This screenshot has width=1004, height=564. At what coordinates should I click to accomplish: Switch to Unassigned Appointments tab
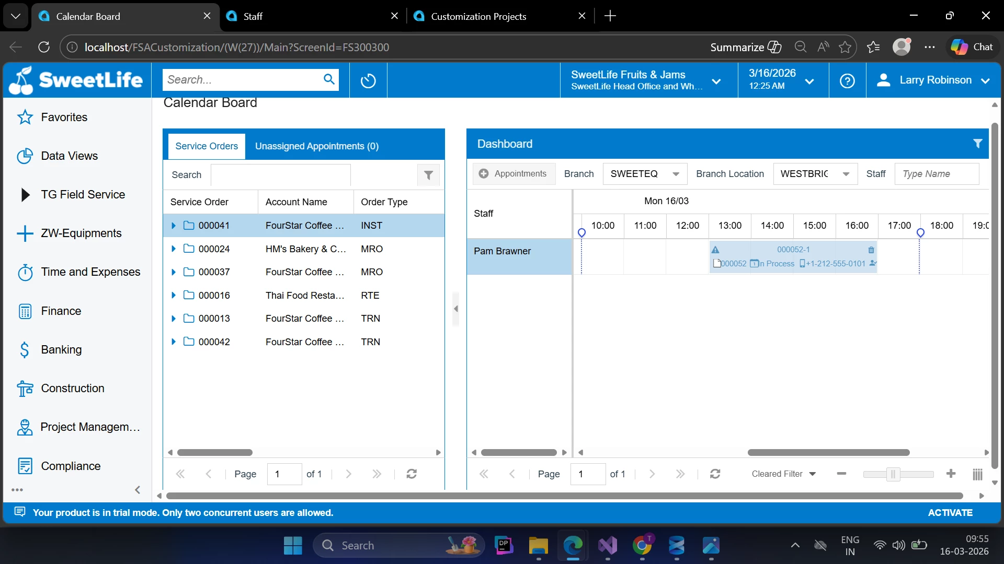point(316,146)
